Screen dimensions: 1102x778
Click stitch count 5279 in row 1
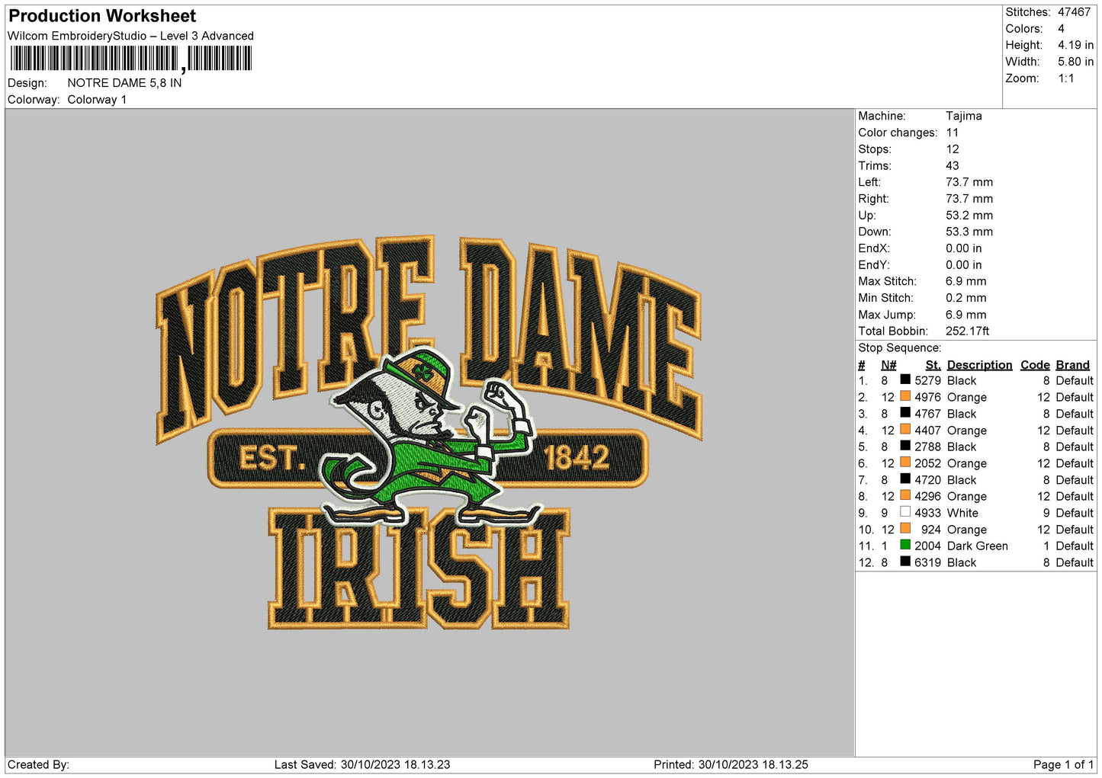[x=927, y=381]
